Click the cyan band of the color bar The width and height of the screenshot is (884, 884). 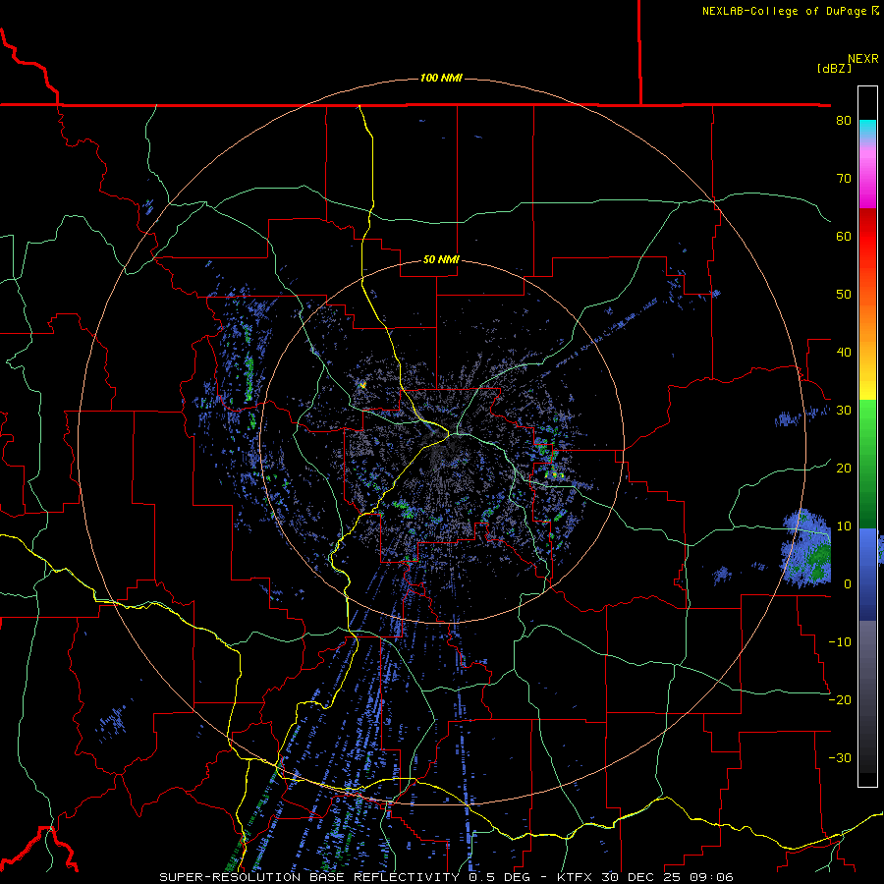pos(867,129)
